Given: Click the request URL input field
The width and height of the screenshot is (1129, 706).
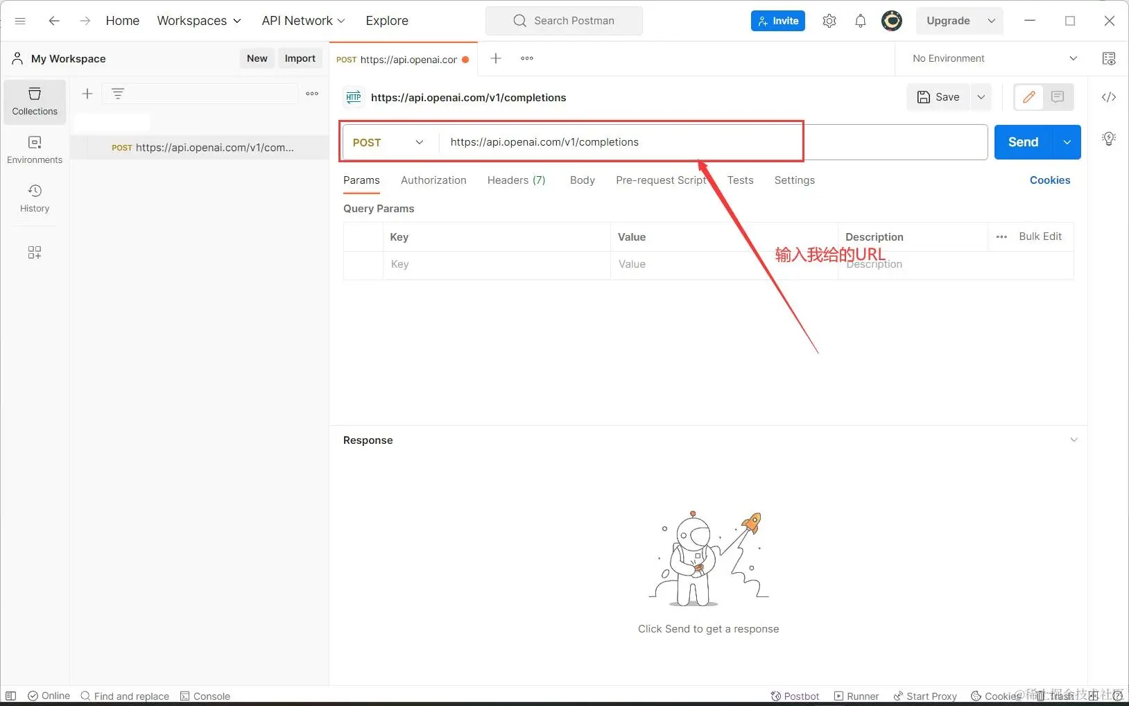Looking at the screenshot, I should 713,142.
